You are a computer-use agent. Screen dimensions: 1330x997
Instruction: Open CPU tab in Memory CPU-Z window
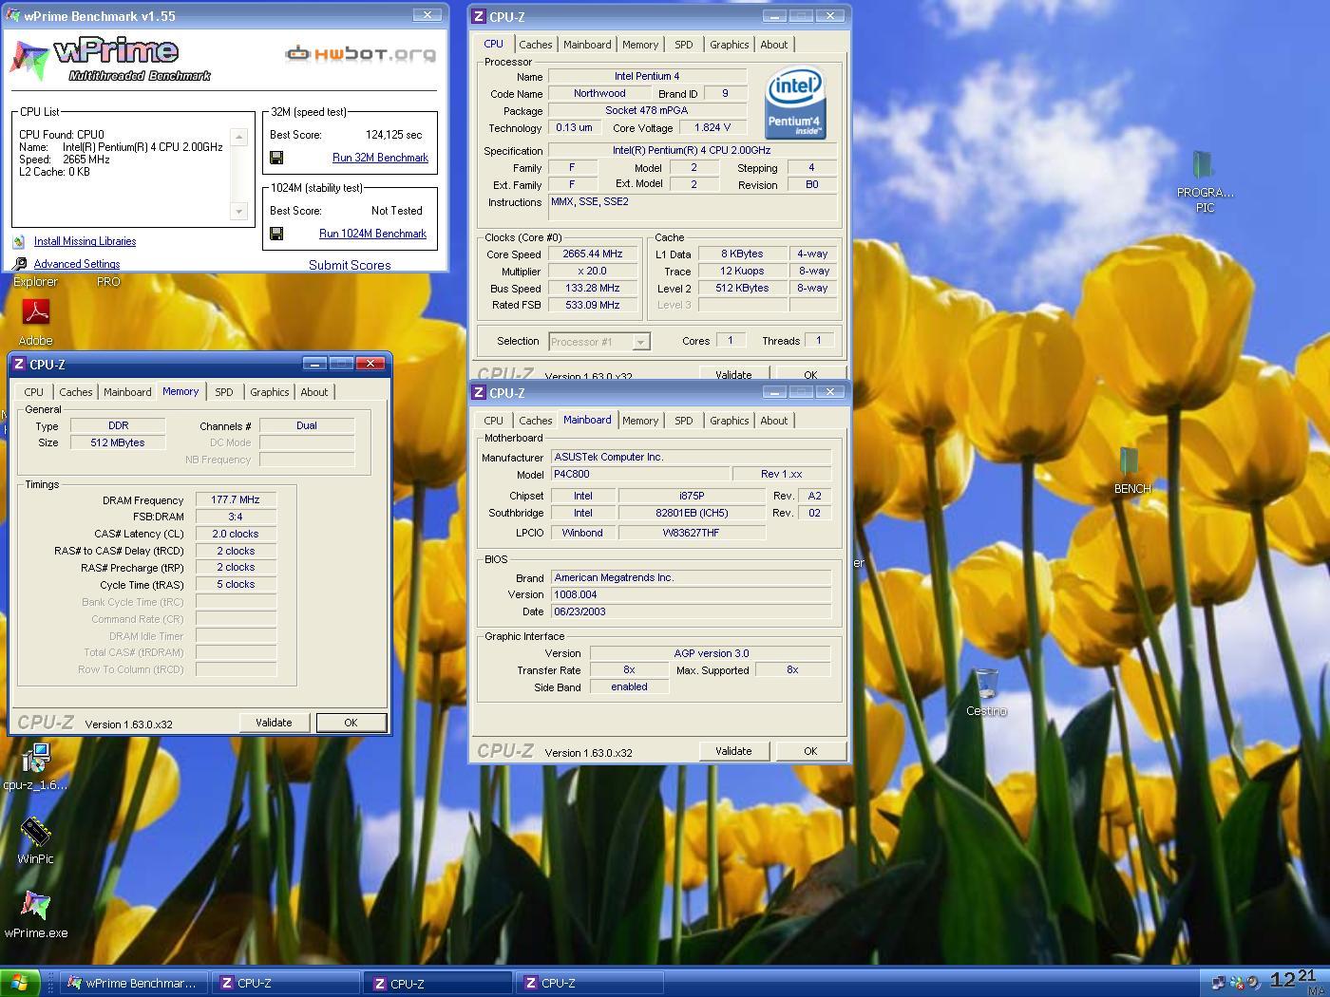(34, 392)
